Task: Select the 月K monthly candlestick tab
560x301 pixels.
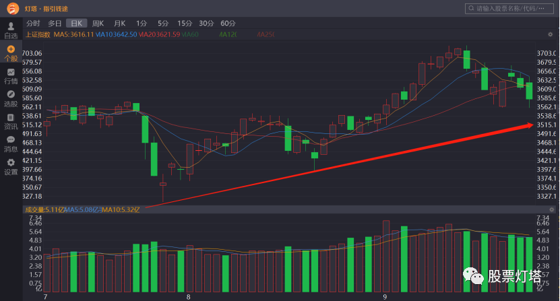Action: (120, 23)
